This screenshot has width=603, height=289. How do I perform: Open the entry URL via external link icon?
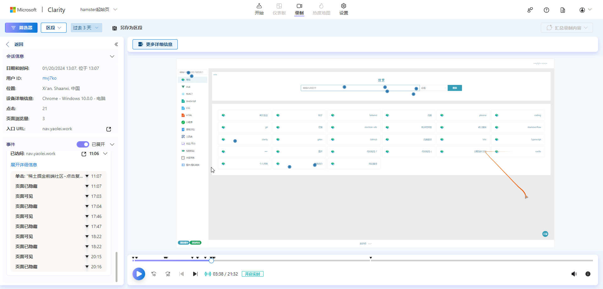pyautogui.click(x=108, y=129)
